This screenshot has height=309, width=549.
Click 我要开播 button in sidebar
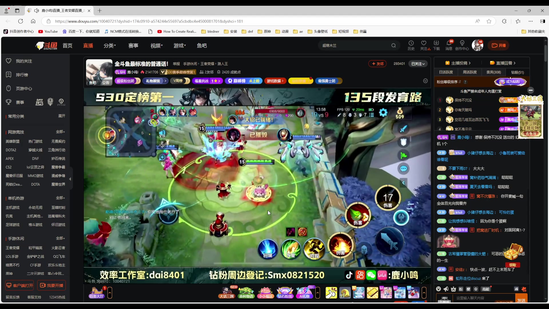pyautogui.click(x=52, y=285)
